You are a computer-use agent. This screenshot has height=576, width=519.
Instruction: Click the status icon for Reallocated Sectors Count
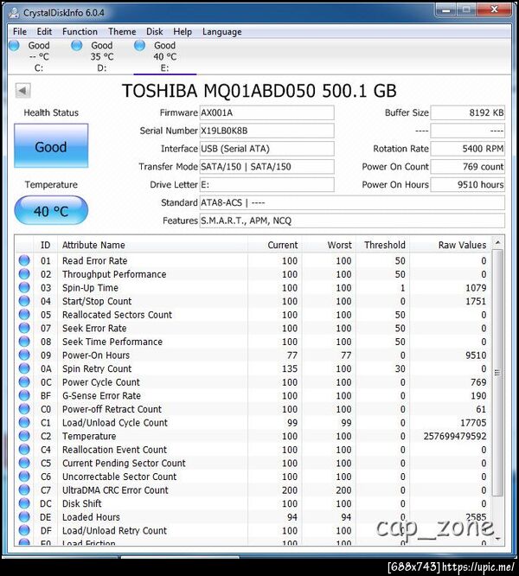click(24, 315)
